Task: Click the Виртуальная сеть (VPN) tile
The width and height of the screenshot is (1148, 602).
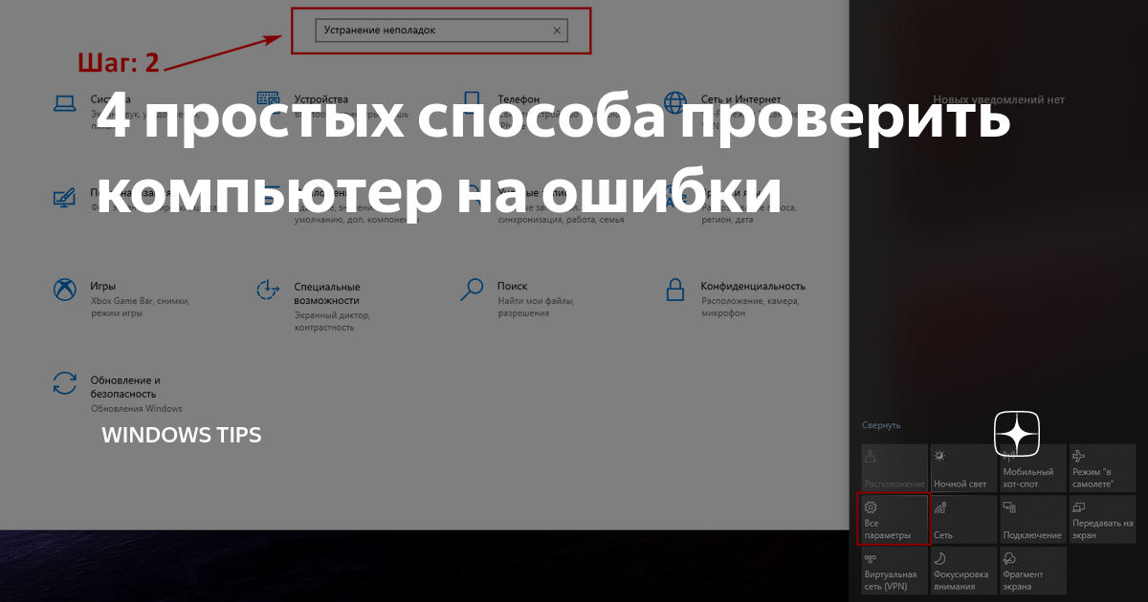Action: (x=894, y=570)
